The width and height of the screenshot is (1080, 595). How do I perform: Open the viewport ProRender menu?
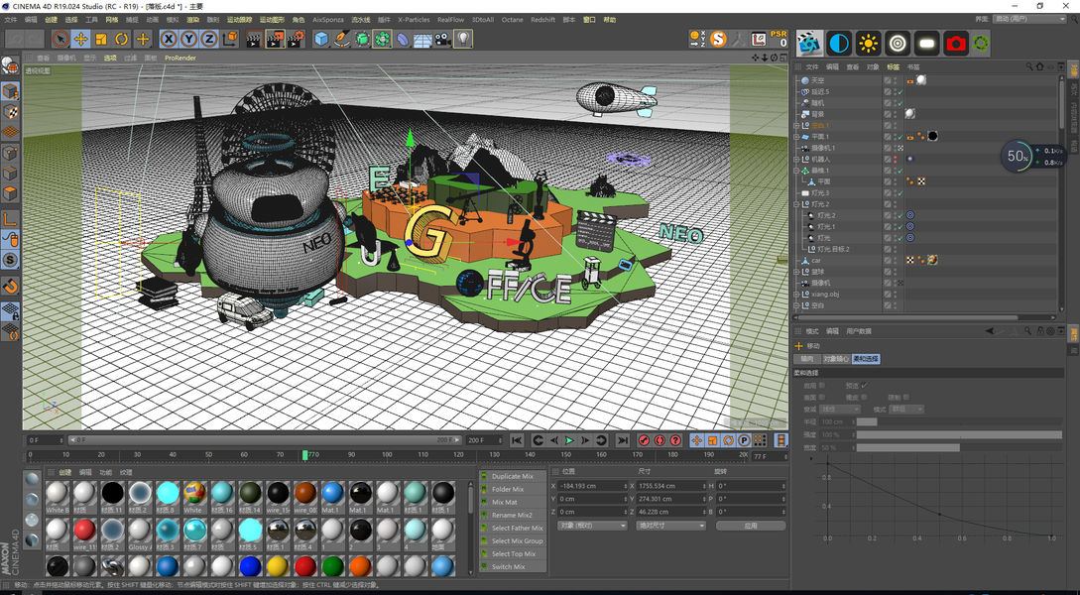click(180, 58)
